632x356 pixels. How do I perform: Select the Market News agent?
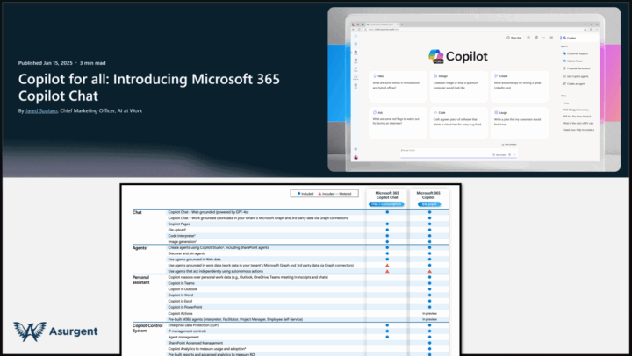click(572, 61)
